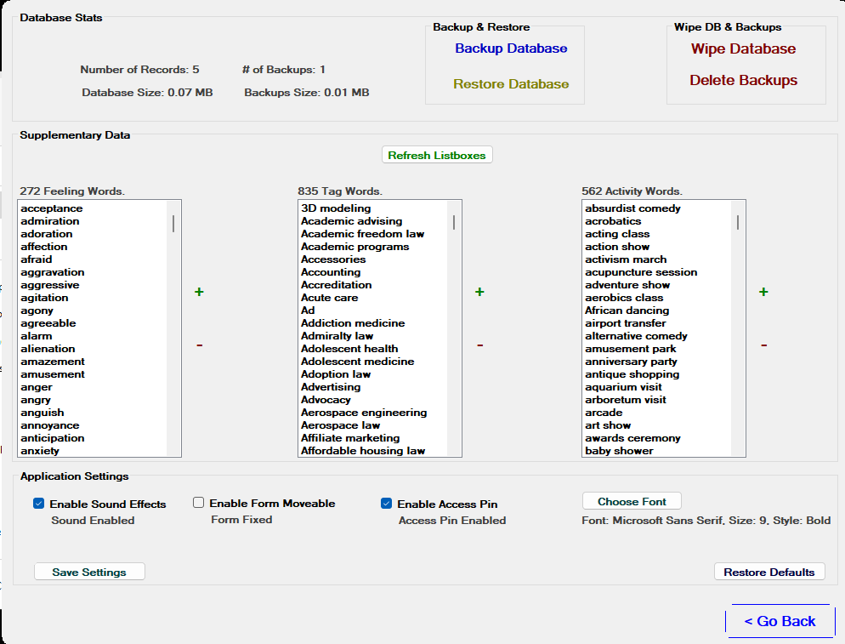The height and width of the screenshot is (644, 845).
Task: Click Delete Backups
Action: coord(744,80)
